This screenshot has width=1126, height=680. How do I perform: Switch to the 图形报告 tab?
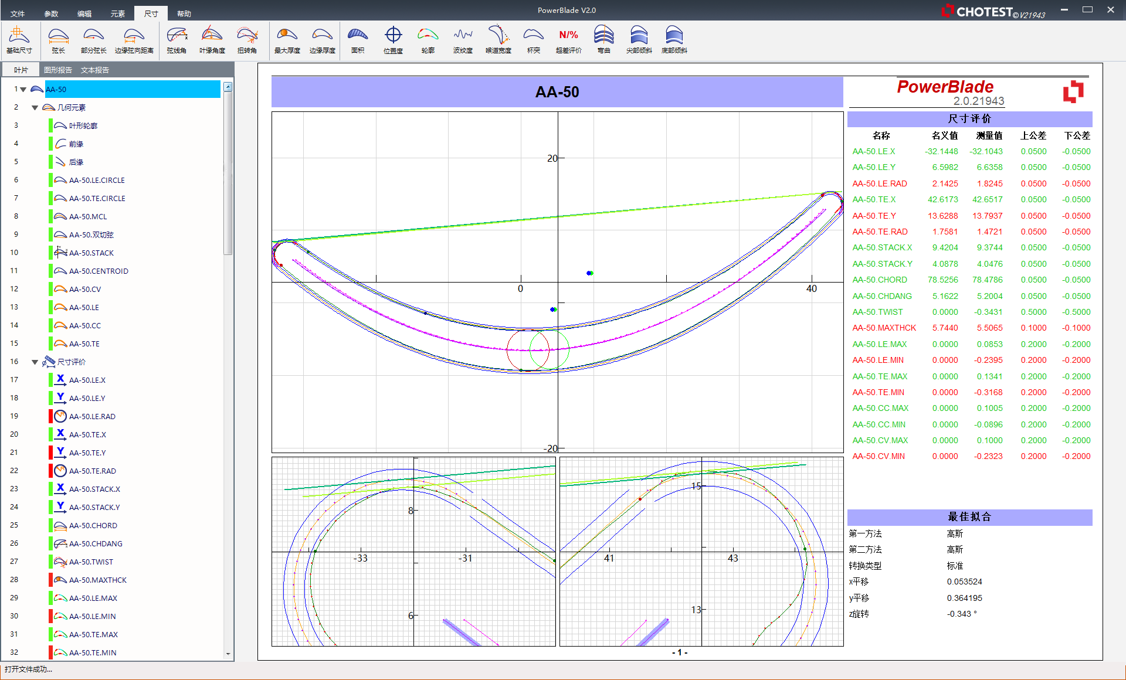click(x=57, y=70)
